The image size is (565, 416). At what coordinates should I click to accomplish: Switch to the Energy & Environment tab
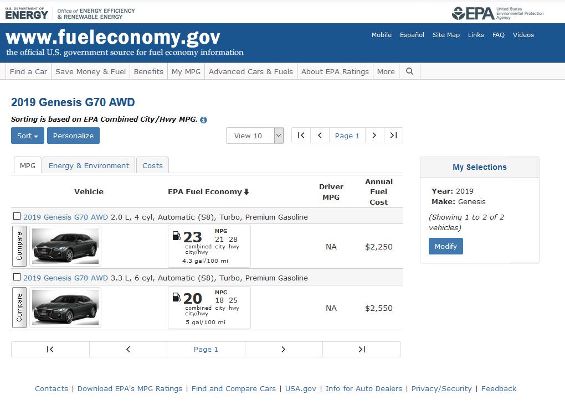[x=89, y=165]
